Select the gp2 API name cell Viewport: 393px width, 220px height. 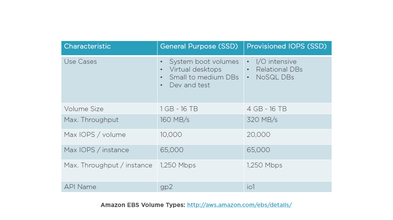tap(167, 187)
